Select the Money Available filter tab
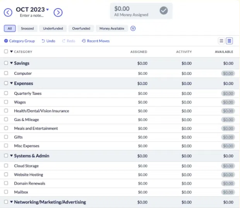Screen dimensions: 240x208 click(x=112, y=29)
